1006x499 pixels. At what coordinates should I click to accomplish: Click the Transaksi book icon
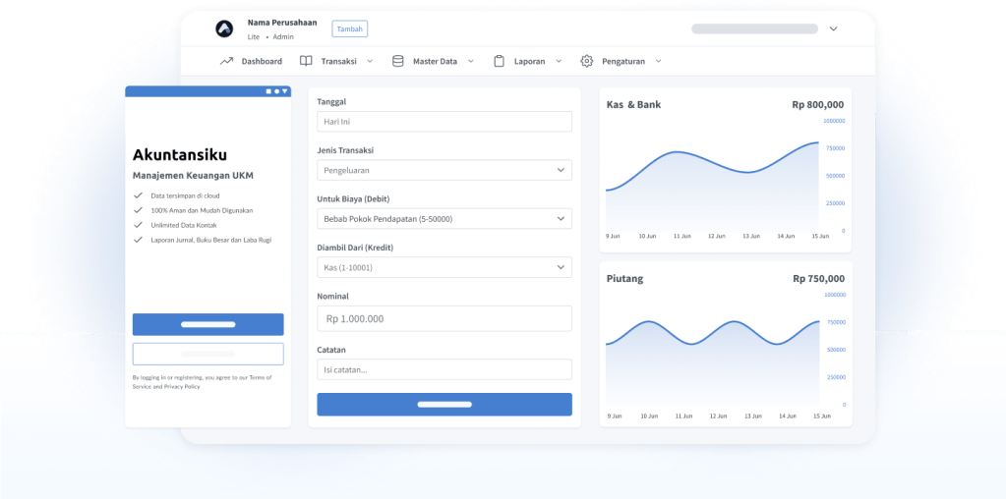(x=306, y=61)
